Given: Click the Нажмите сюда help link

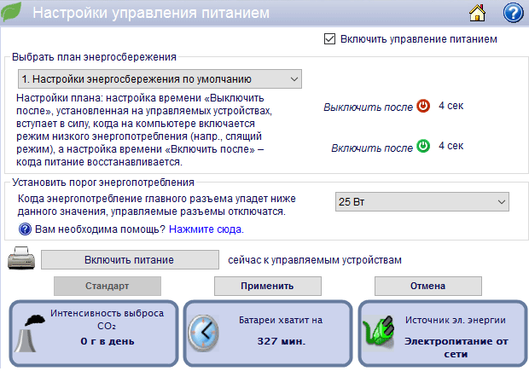Looking at the screenshot, I should coord(206,229).
